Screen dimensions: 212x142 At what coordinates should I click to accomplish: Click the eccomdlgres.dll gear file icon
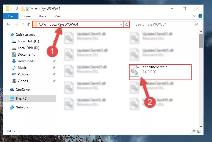coord(135,71)
